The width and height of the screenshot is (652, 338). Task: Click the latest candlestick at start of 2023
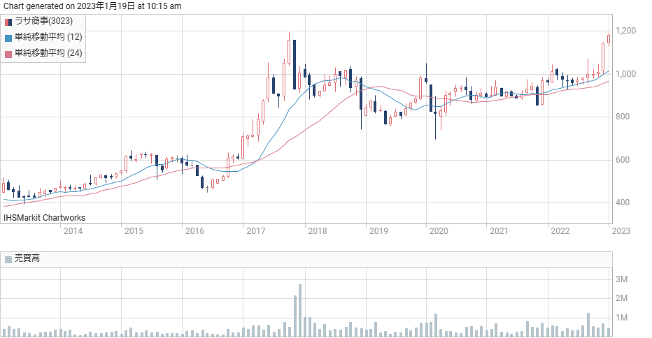(x=609, y=39)
